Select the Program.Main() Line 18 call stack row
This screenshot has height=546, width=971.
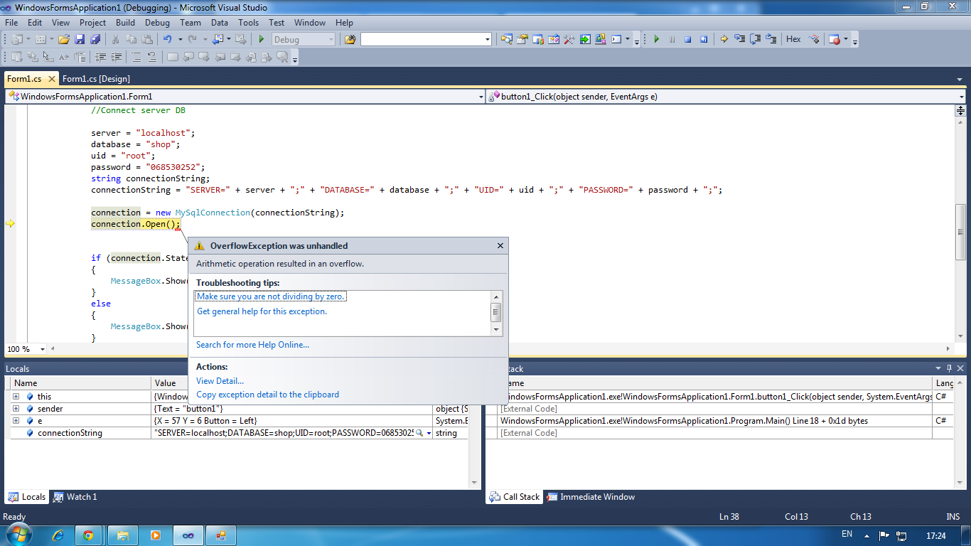click(719, 421)
